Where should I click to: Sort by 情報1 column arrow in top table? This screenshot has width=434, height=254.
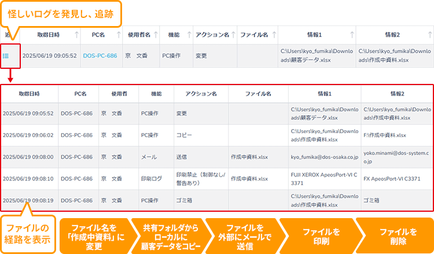coord(352,35)
